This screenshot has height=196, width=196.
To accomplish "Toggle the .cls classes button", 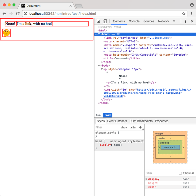I will click(133, 127).
